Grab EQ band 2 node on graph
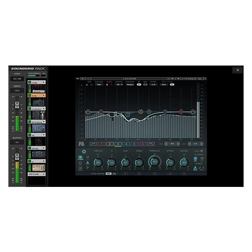 [141, 112]
